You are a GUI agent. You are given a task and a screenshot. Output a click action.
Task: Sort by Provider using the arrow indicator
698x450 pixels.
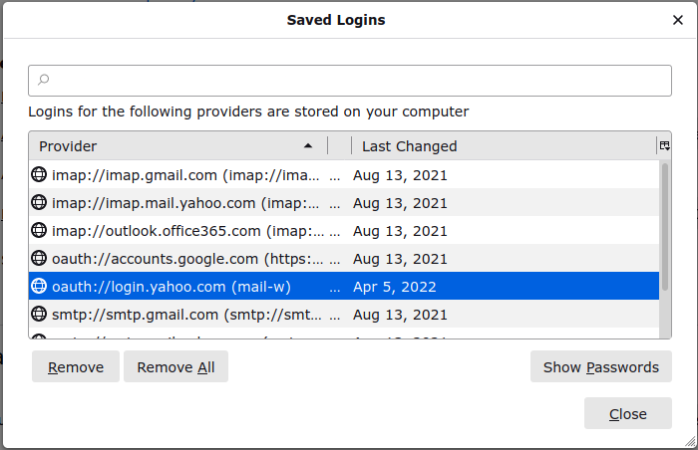coord(308,145)
